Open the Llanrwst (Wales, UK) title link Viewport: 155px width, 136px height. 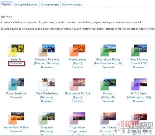pyautogui.click(x=108, y=95)
